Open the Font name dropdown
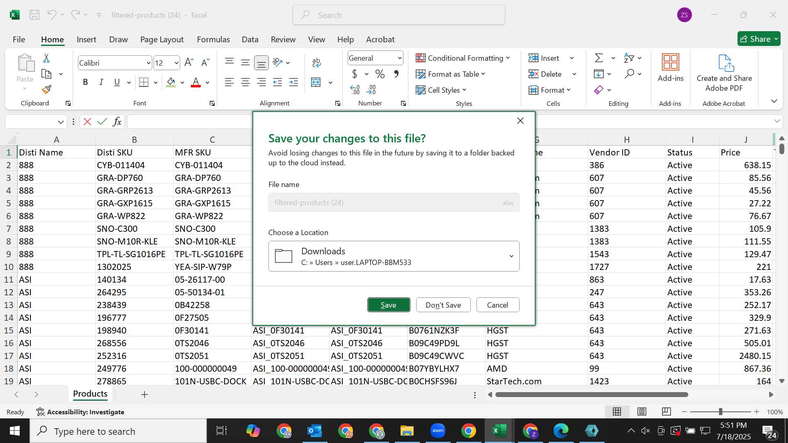 coord(149,63)
